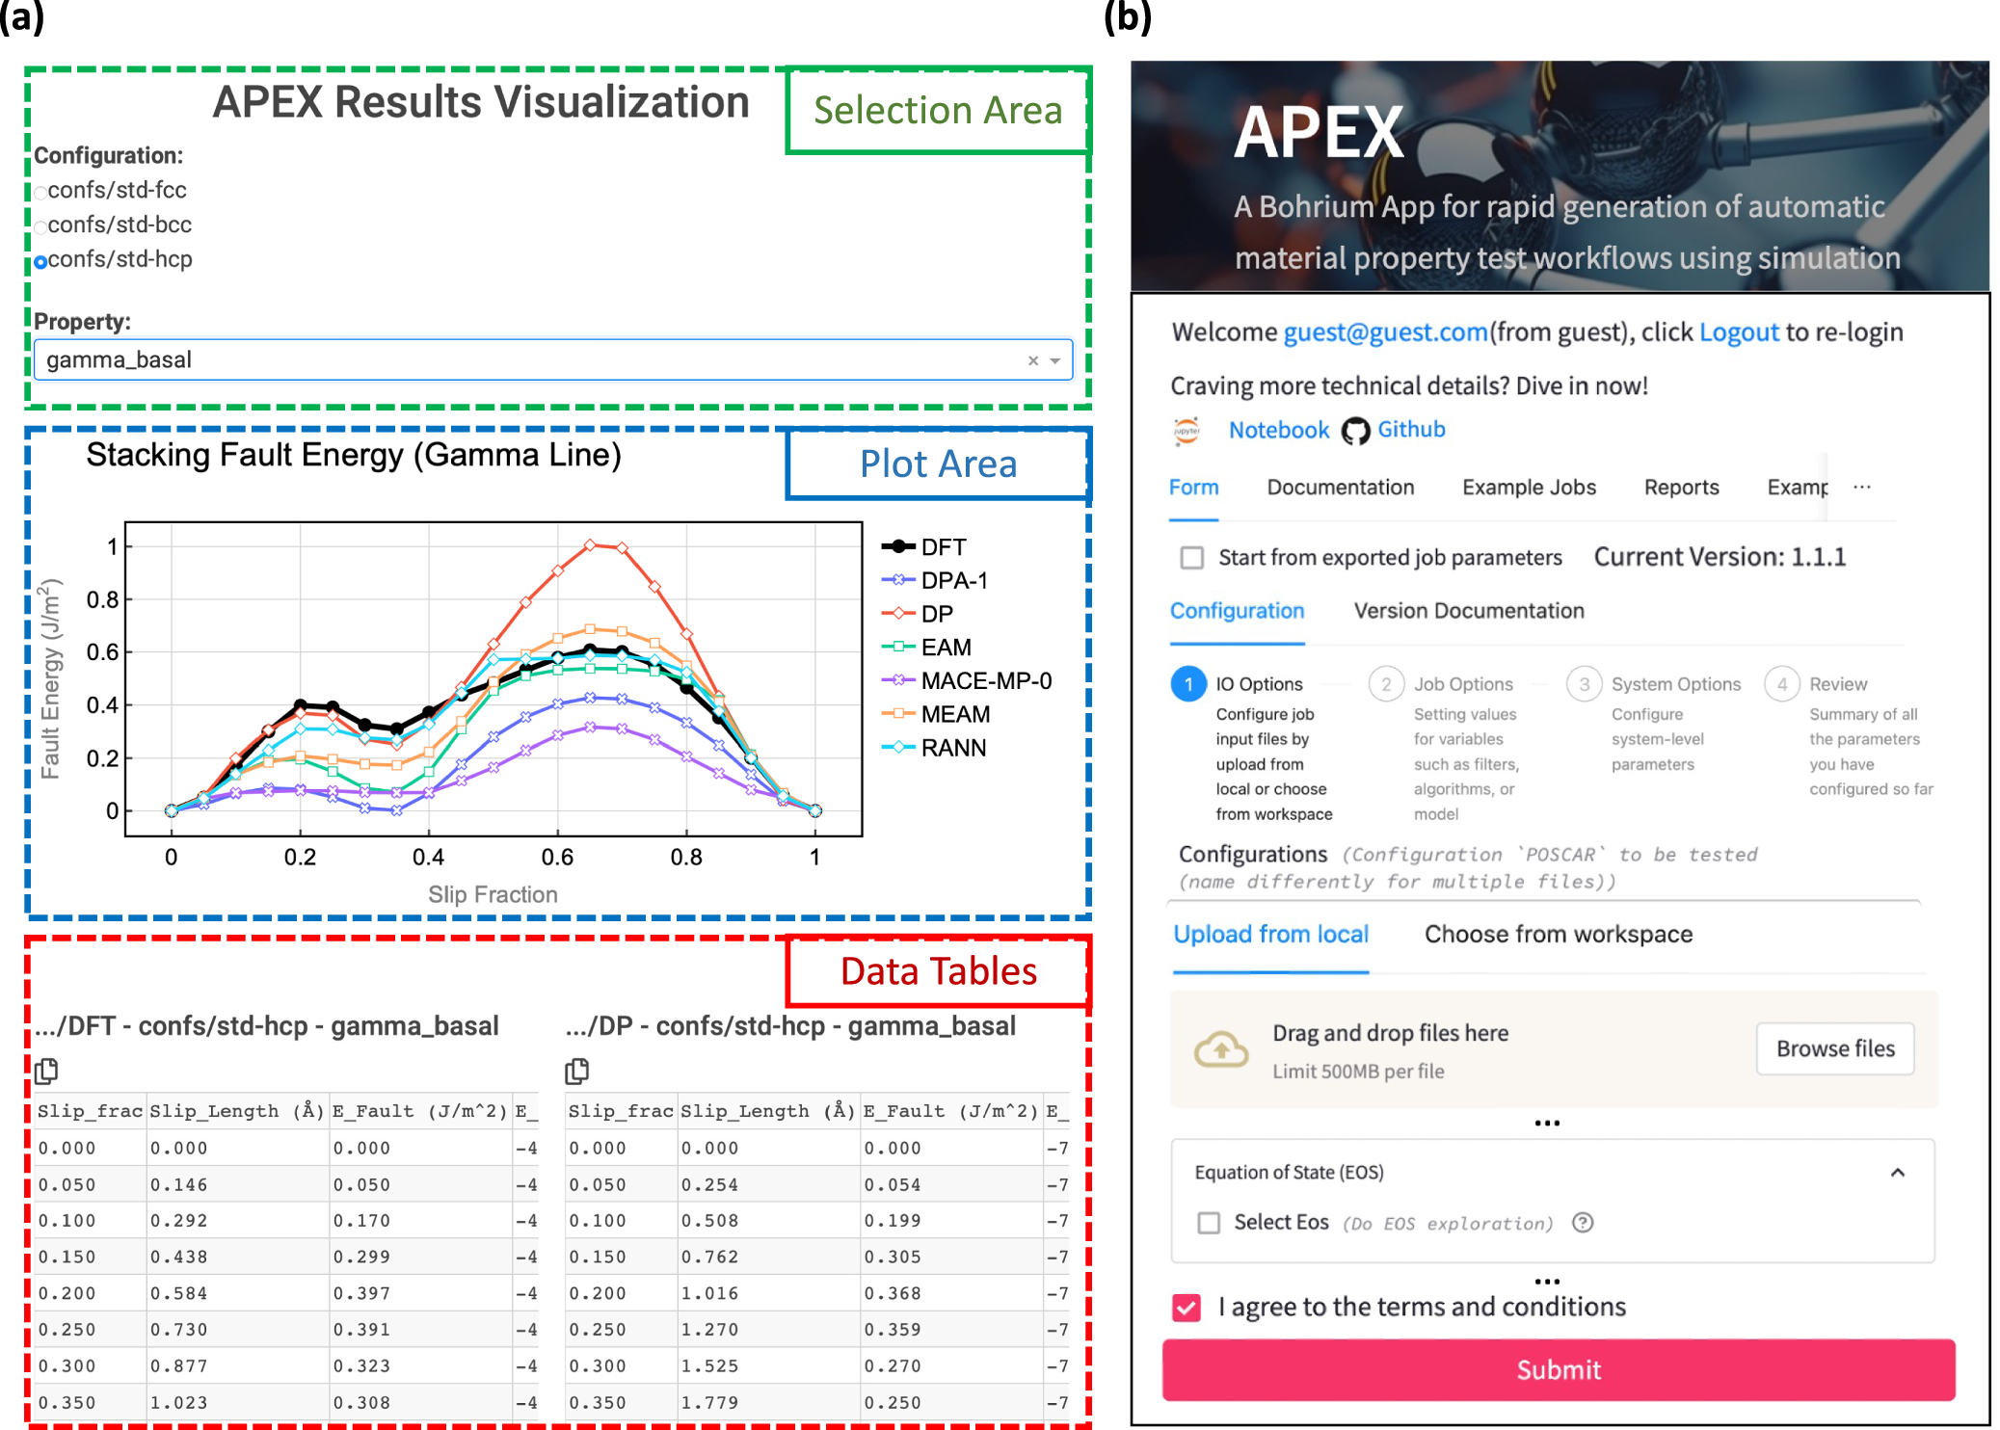
Task: Go to step 2 Job Options
Action: (1386, 684)
